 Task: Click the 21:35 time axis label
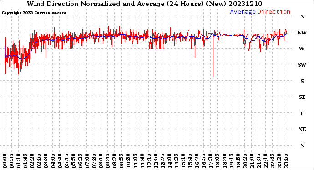tap(258, 161)
